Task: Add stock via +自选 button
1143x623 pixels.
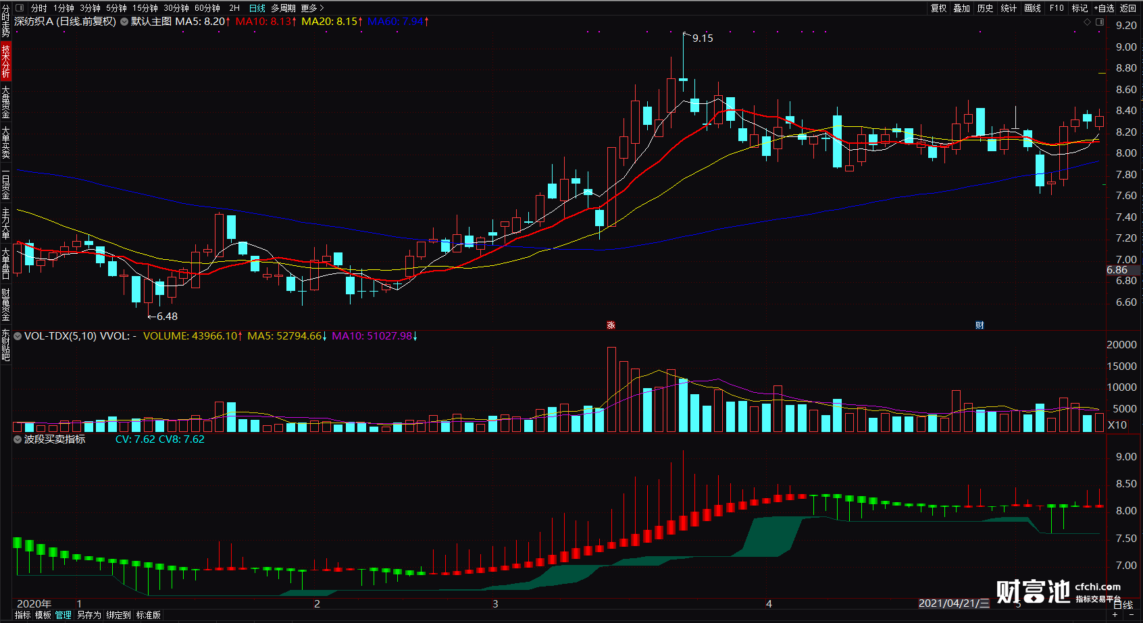Action: (x=1104, y=8)
